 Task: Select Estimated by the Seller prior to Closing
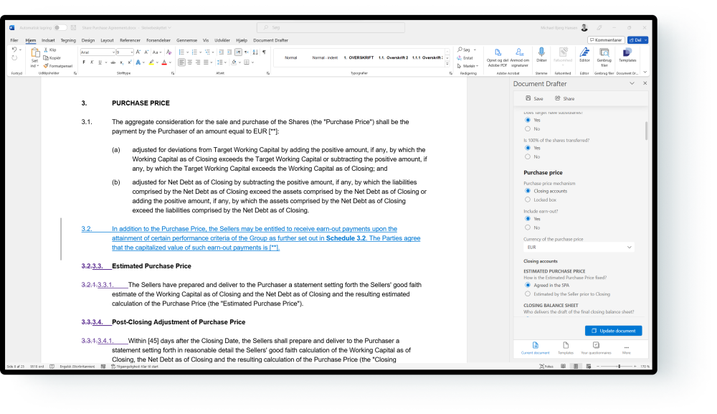(x=528, y=294)
